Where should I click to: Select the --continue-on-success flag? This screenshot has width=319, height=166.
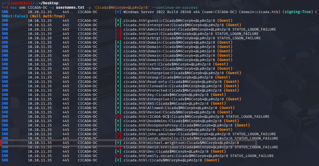(175, 8)
